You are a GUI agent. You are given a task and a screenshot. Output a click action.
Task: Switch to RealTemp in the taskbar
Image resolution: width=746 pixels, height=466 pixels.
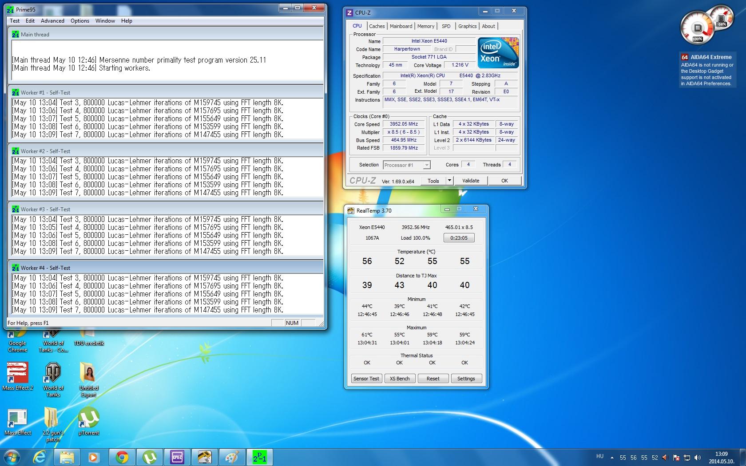(205, 457)
